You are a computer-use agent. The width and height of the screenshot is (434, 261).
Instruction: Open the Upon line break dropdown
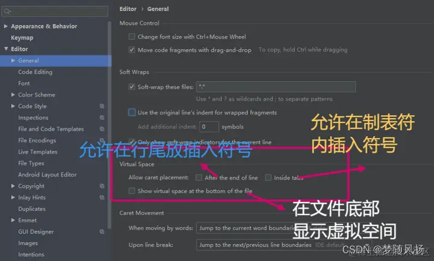[x=284, y=245]
